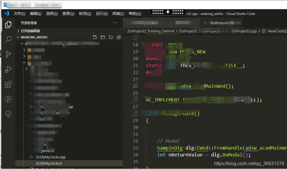This screenshot has height=169, width=287.
Task: Open the Git Graph icon in activity bar
Action: tap(8, 99)
